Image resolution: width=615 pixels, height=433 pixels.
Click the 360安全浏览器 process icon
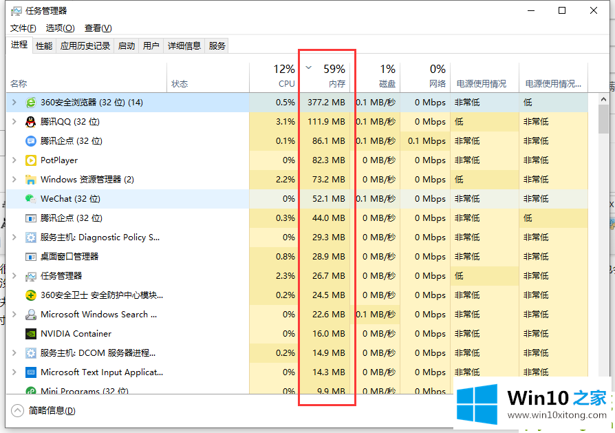[30, 103]
